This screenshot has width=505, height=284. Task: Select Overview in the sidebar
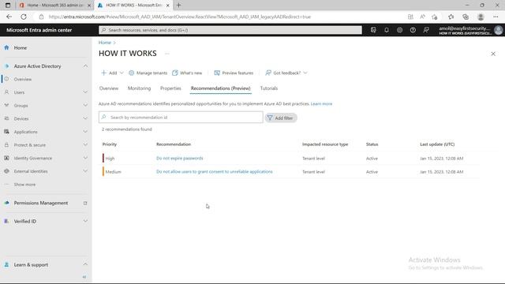point(23,79)
